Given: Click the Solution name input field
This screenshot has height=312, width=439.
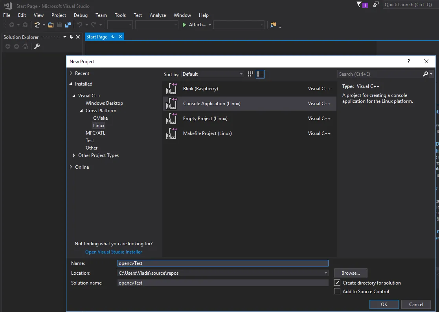Looking at the screenshot, I should [x=223, y=283].
